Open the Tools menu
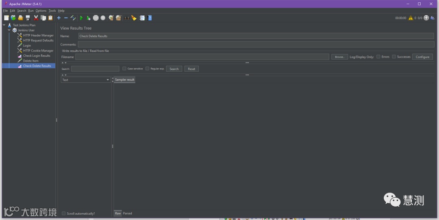The image size is (439, 220). click(52, 11)
